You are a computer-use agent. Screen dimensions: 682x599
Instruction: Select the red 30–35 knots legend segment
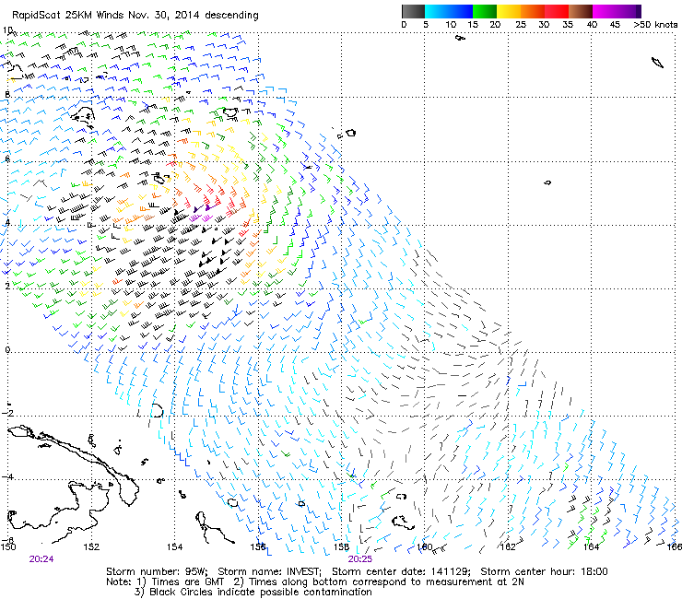click(x=557, y=11)
